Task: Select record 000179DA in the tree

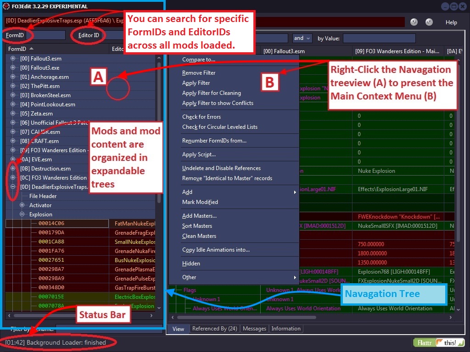Action: [51, 232]
